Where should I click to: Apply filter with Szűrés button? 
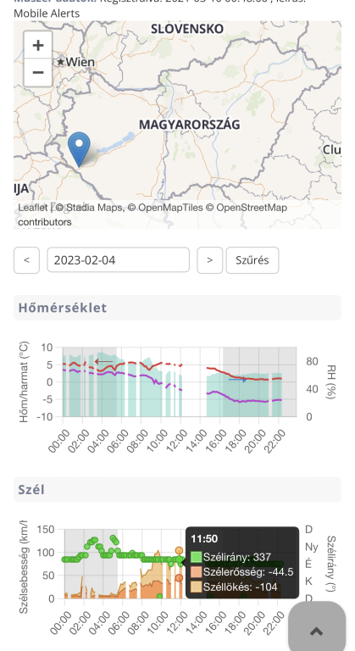pos(252,260)
